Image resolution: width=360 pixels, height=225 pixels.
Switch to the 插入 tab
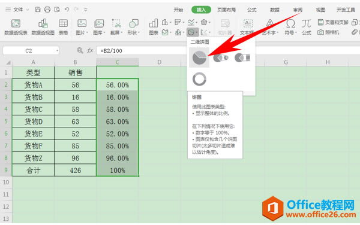click(x=201, y=10)
